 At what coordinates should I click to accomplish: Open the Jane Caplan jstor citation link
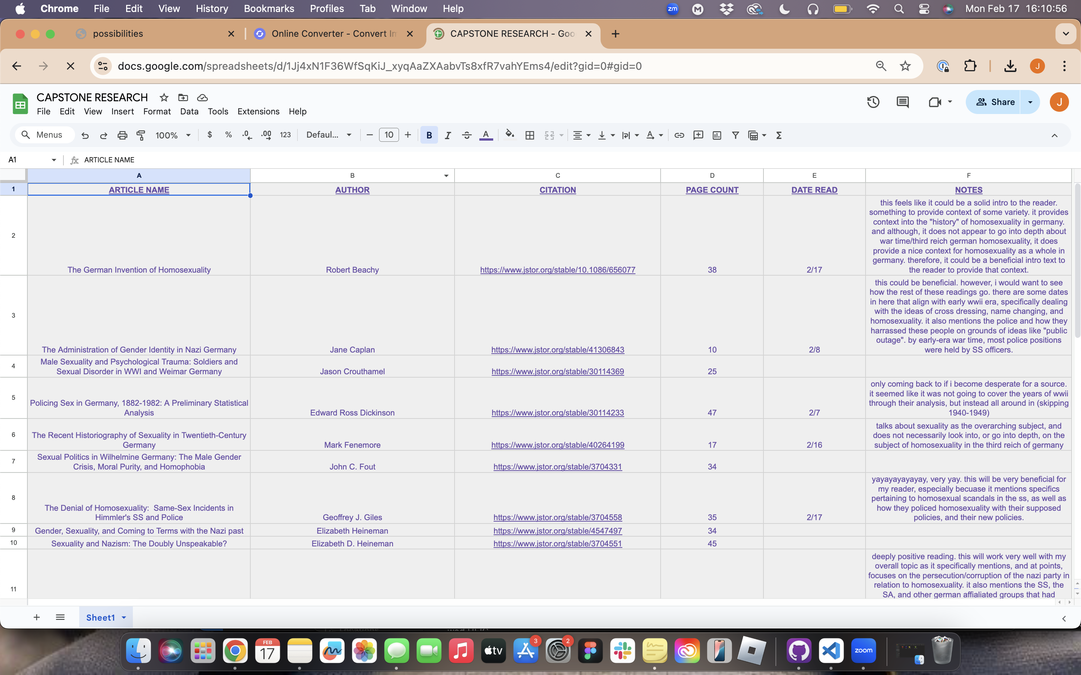point(557,350)
